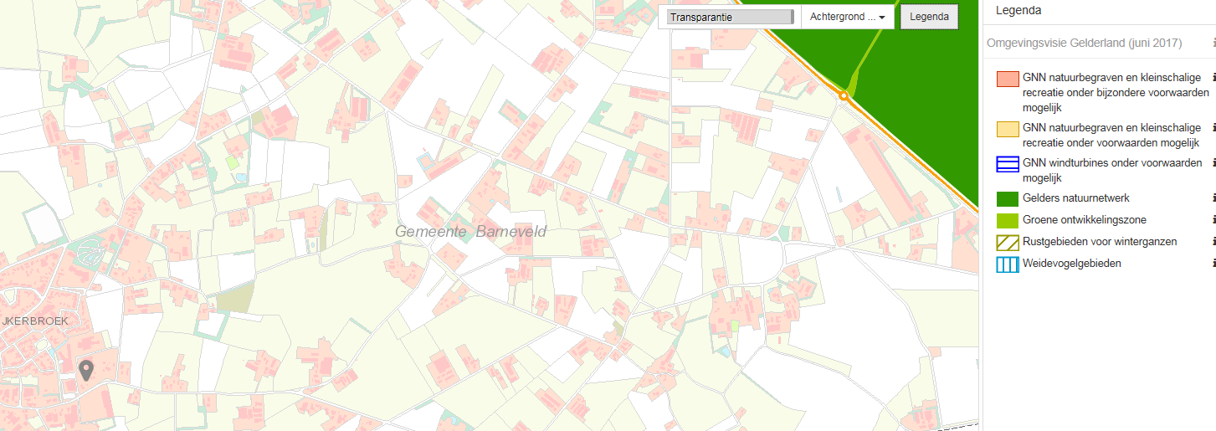Click the gray location pin on the map
The image size is (1216, 431).
[x=85, y=370]
